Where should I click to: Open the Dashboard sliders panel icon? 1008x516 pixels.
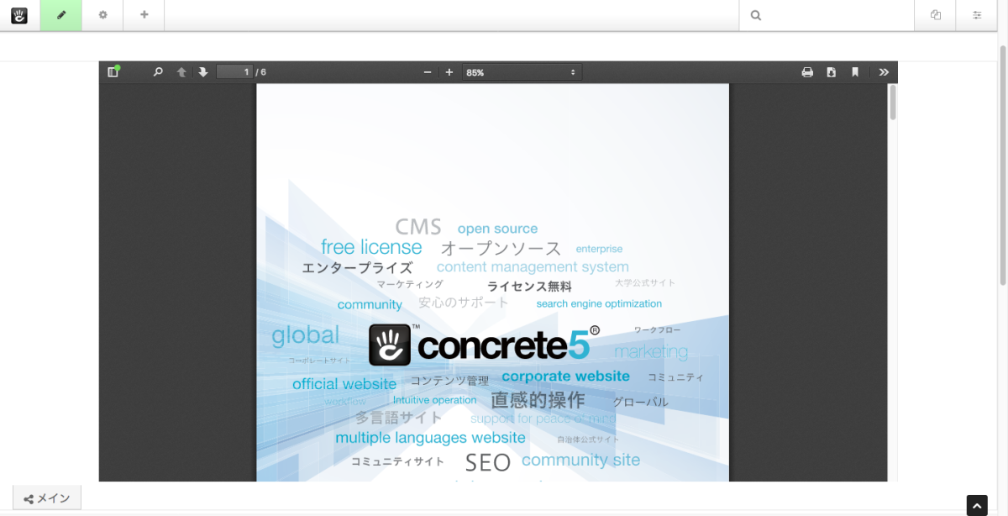coord(977,15)
